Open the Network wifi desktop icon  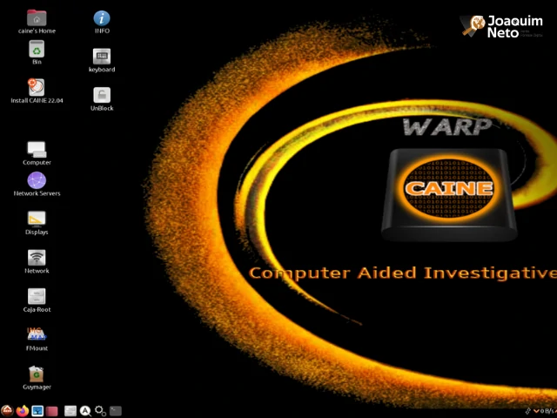coord(37,258)
